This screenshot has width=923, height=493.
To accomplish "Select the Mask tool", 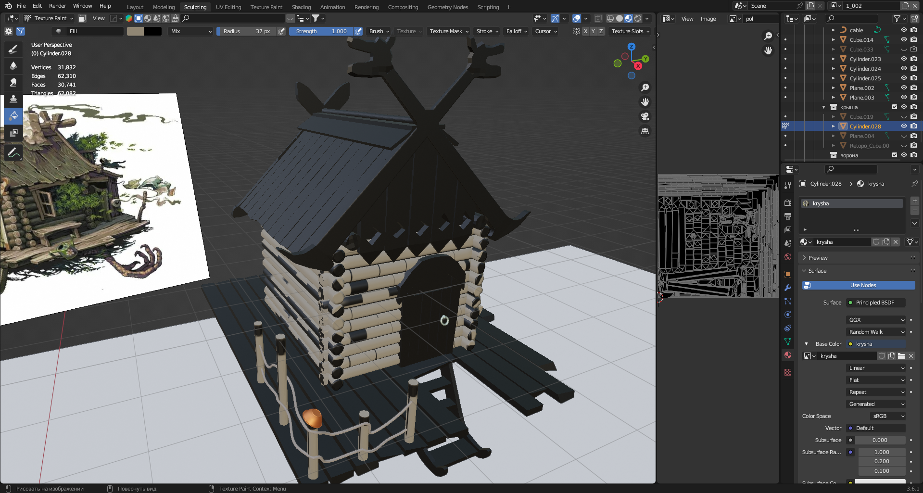I will [13, 133].
